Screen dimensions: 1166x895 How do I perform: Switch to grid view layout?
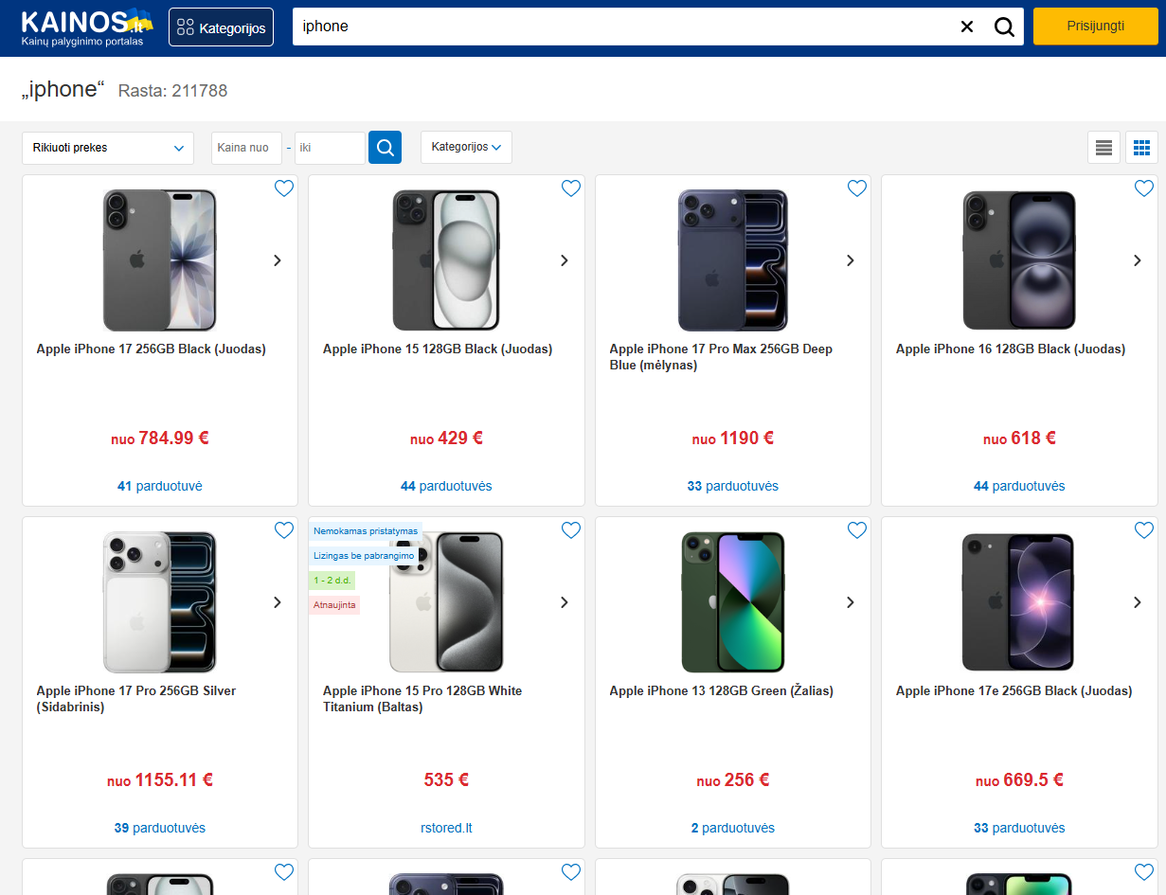[1141, 148]
